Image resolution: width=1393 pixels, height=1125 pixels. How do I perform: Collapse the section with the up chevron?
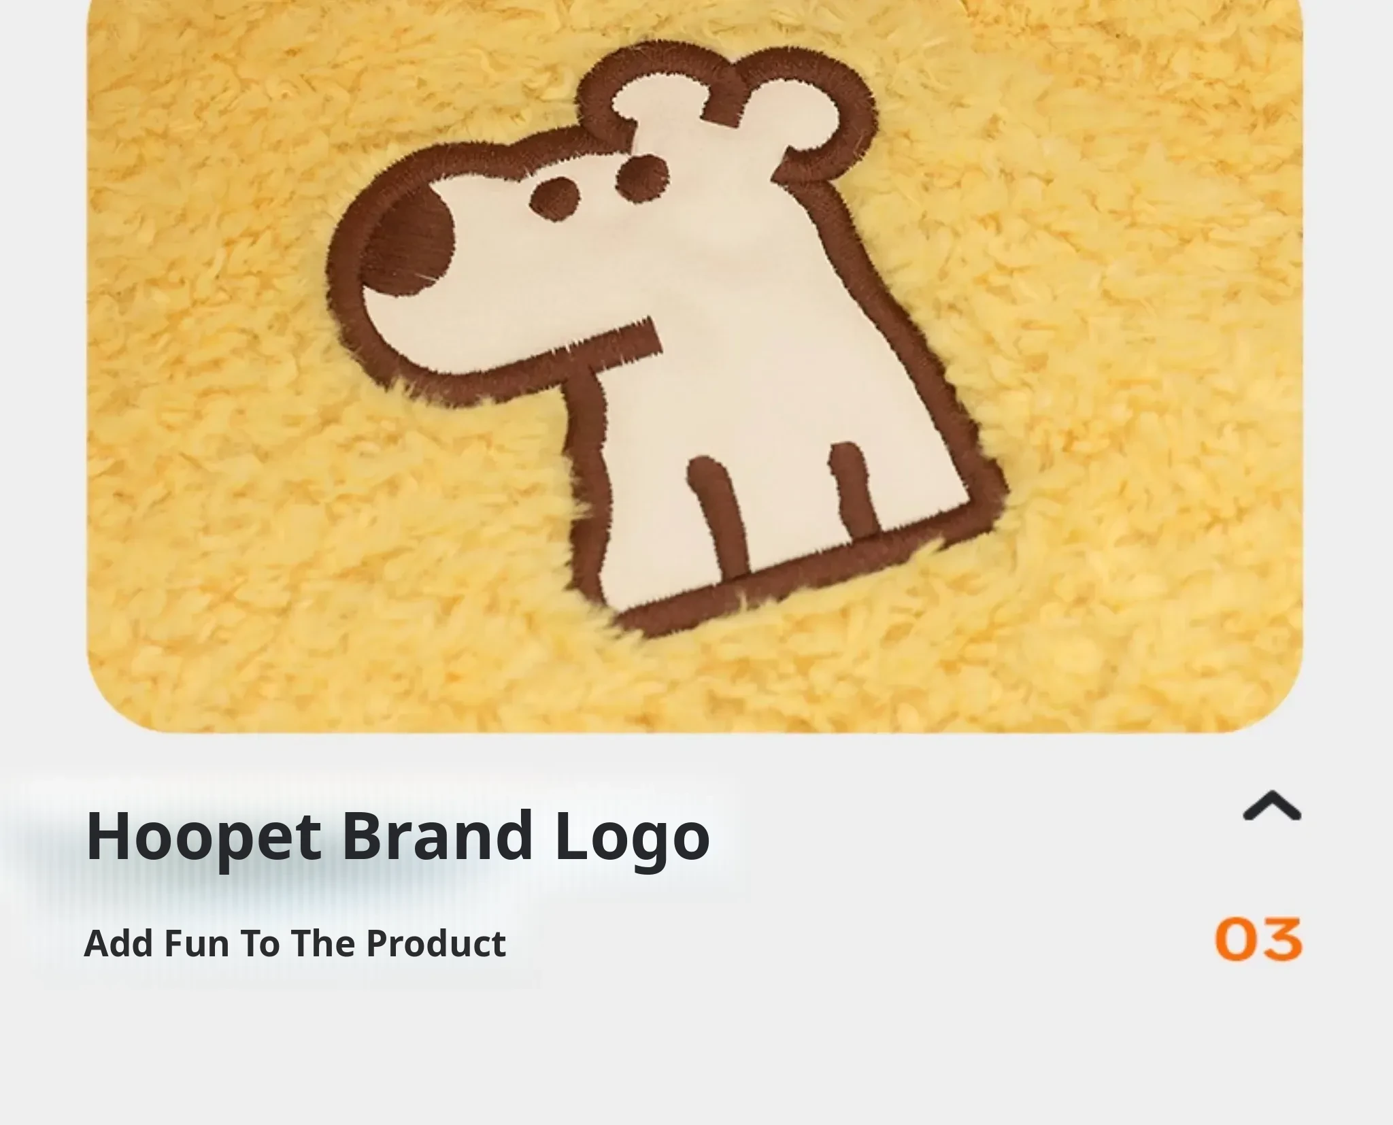click(x=1272, y=805)
